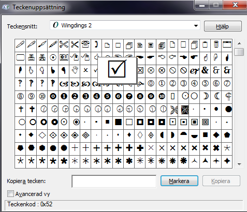This screenshot has width=247, height=212.
Task: Select the bold ampersand character
Action: pos(205,70)
